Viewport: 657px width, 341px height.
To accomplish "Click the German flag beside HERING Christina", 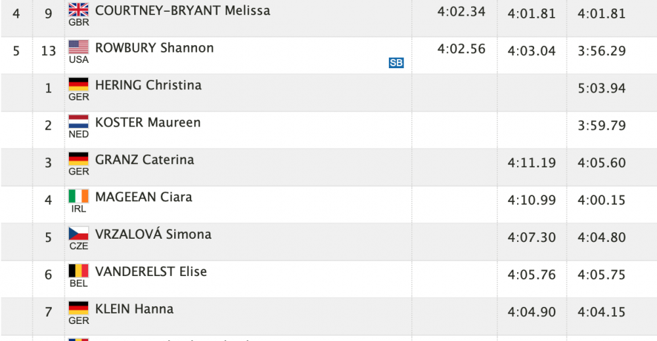I will [x=78, y=84].
